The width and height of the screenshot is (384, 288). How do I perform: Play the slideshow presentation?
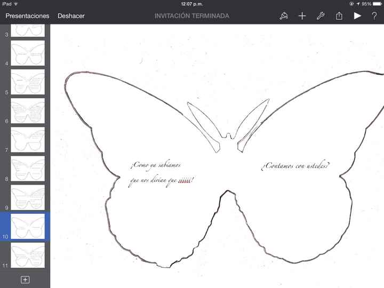[x=357, y=16]
